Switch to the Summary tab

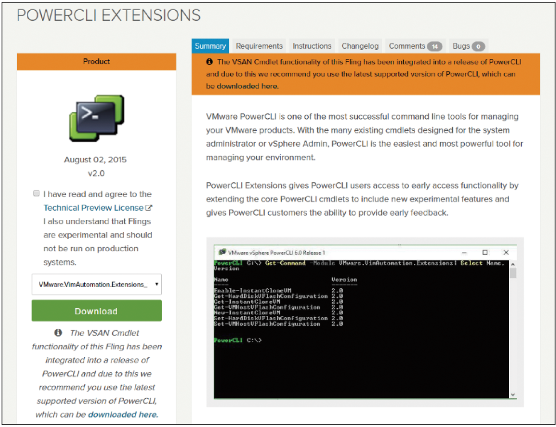tap(210, 46)
